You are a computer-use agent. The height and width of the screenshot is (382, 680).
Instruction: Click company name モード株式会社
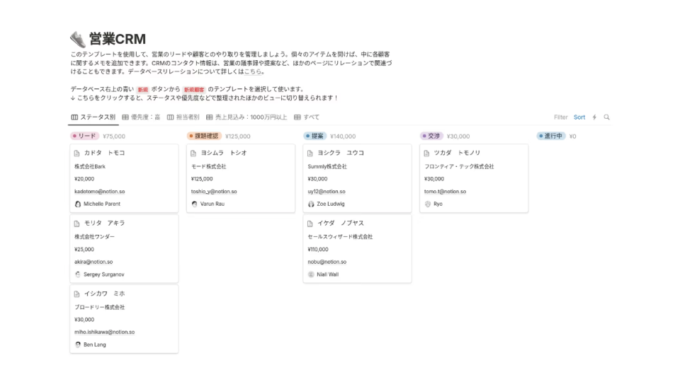(208, 166)
